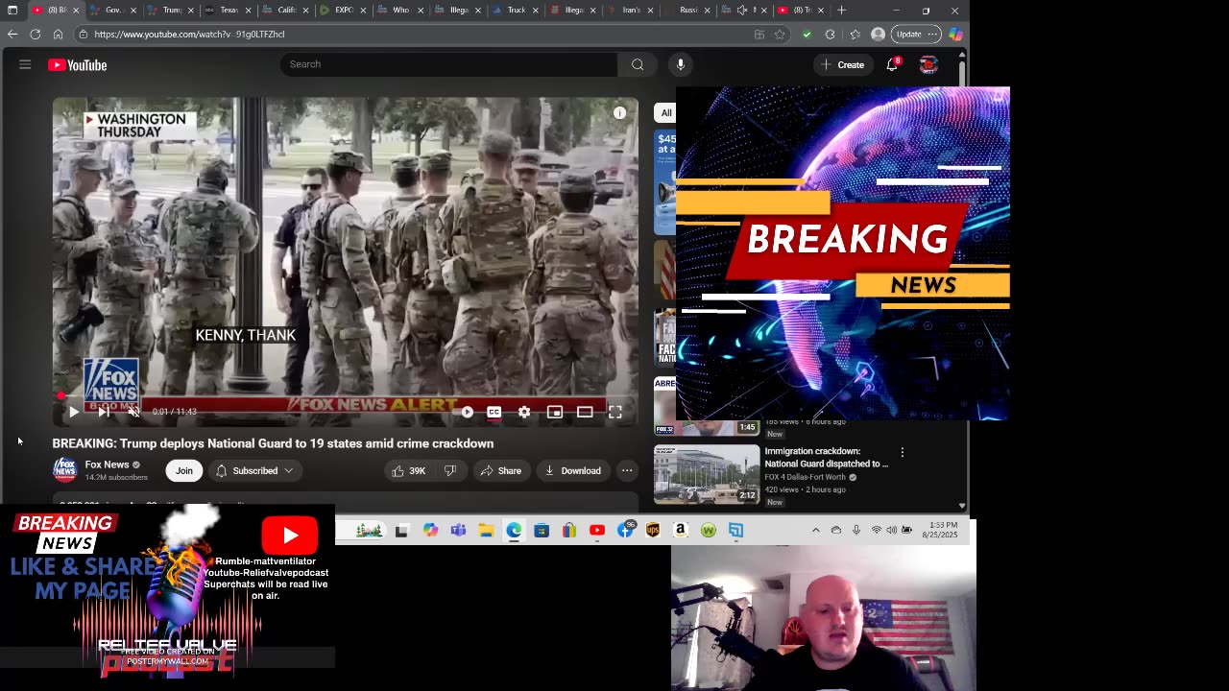Open the account avatar menu

pyautogui.click(x=928, y=64)
